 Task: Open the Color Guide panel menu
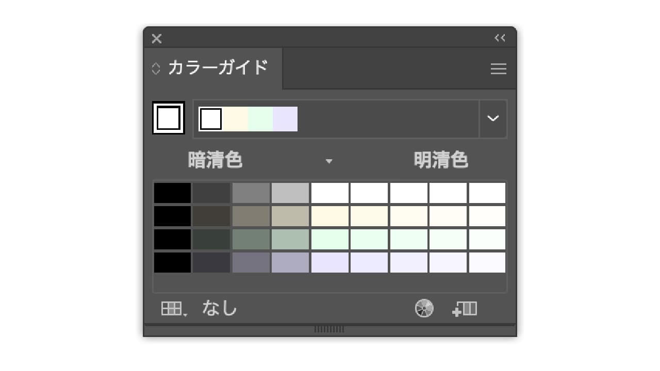[498, 69]
